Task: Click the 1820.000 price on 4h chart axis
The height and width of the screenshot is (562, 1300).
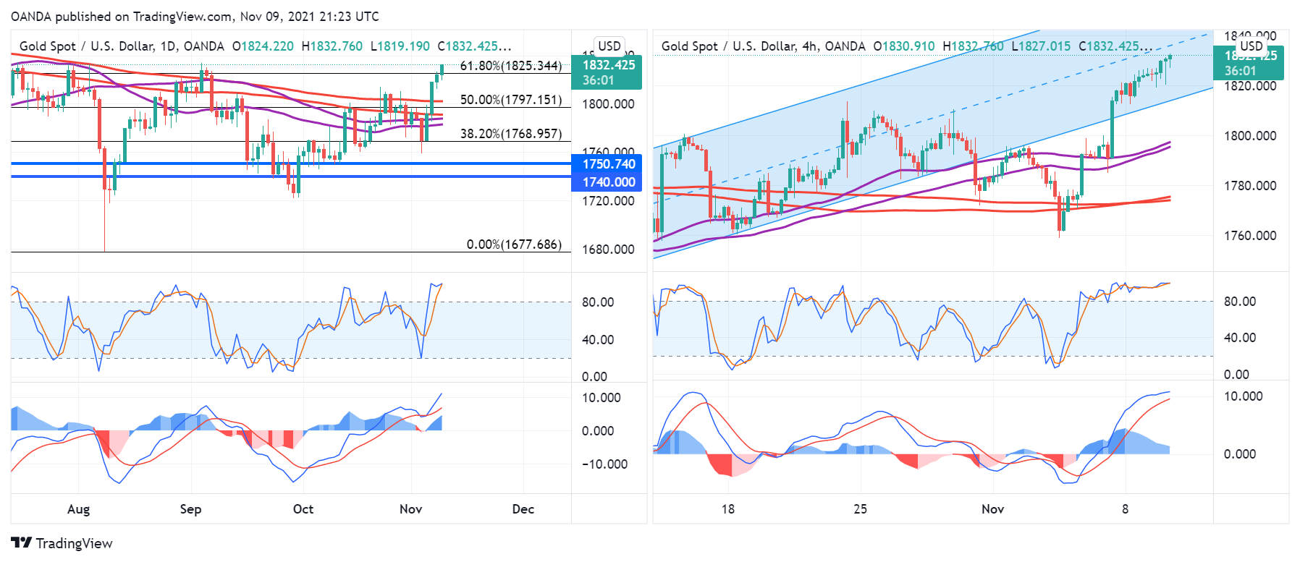Action: point(1250,86)
